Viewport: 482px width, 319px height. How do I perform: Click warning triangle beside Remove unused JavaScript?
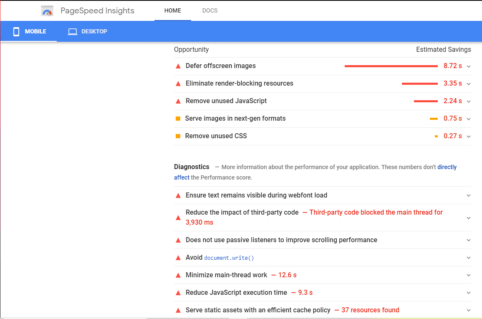click(x=178, y=101)
